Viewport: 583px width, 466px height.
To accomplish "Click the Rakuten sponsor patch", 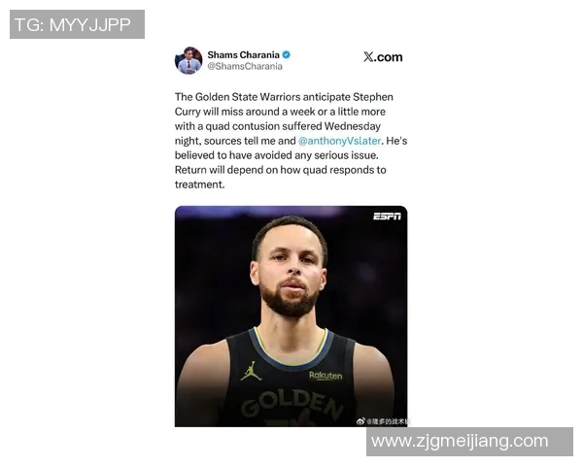I will [x=326, y=376].
